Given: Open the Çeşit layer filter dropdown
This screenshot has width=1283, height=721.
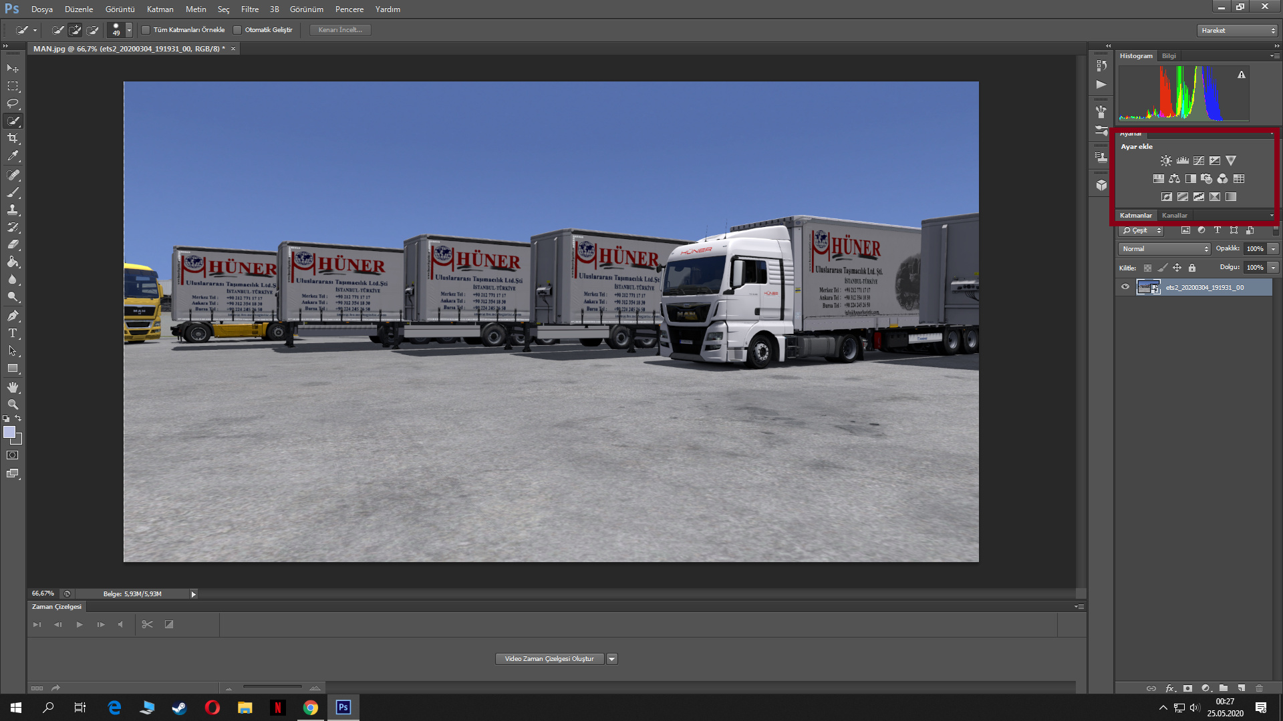Looking at the screenshot, I should [1141, 230].
